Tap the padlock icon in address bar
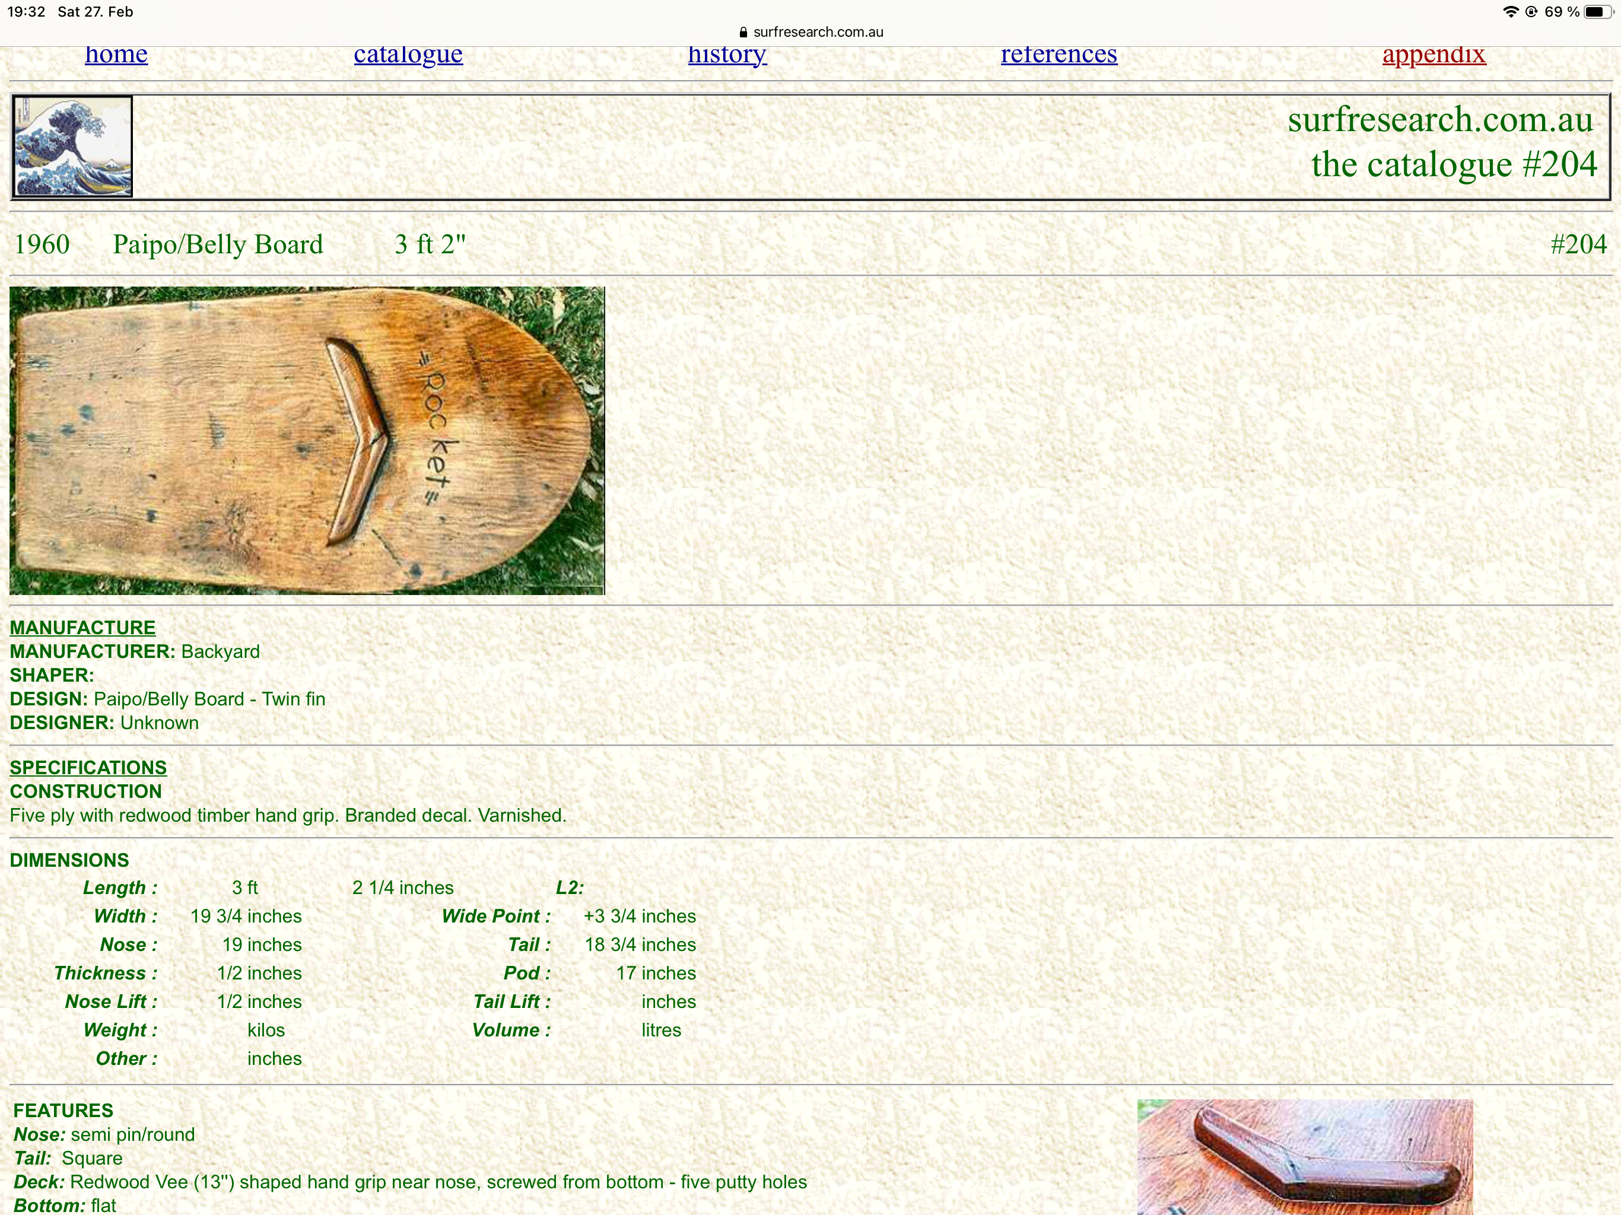Image resolution: width=1621 pixels, height=1215 pixels. (x=743, y=32)
